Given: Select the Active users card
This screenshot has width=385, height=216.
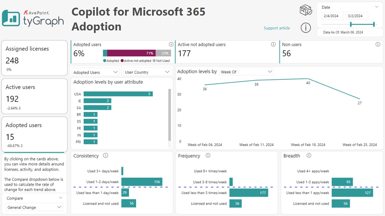Looking at the screenshot, I should click(x=35, y=96).
